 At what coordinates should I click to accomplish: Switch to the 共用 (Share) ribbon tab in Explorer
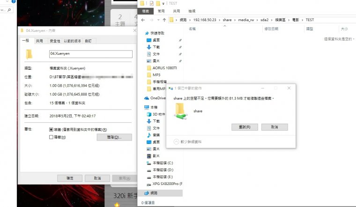coord(177,11)
